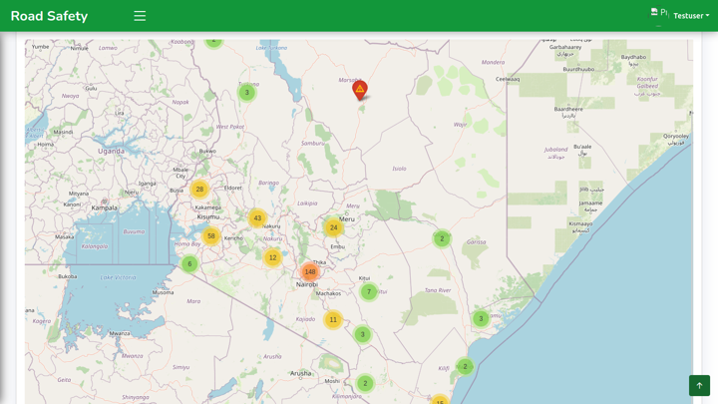Click the red warning incident marker

point(360,90)
